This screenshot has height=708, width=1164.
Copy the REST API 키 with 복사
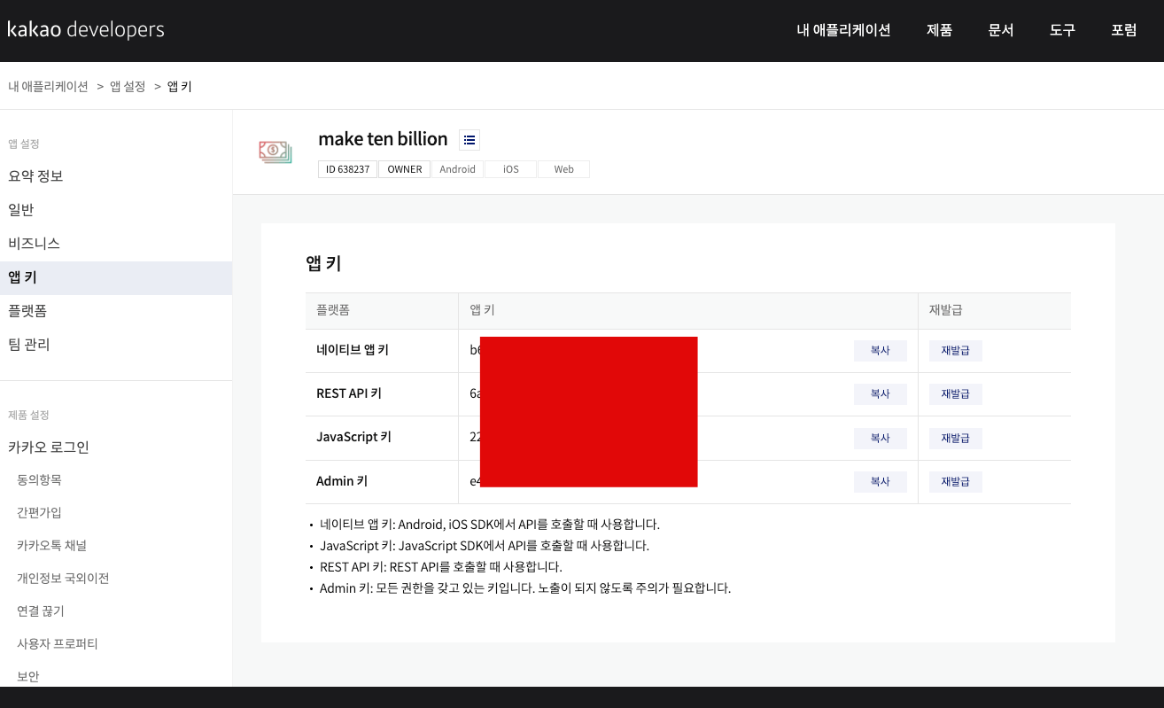(881, 394)
